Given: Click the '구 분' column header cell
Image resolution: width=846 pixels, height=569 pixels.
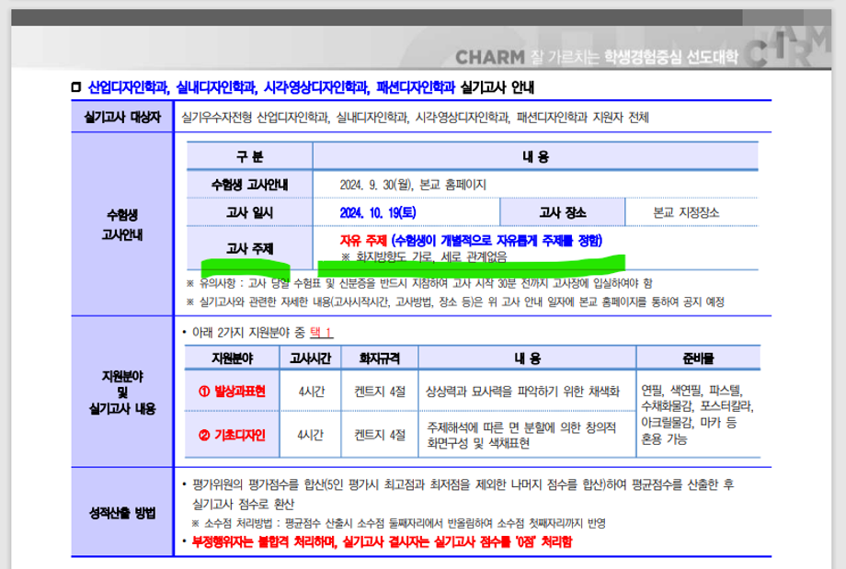Looking at the screenshot, I should (x=249, y=156).
